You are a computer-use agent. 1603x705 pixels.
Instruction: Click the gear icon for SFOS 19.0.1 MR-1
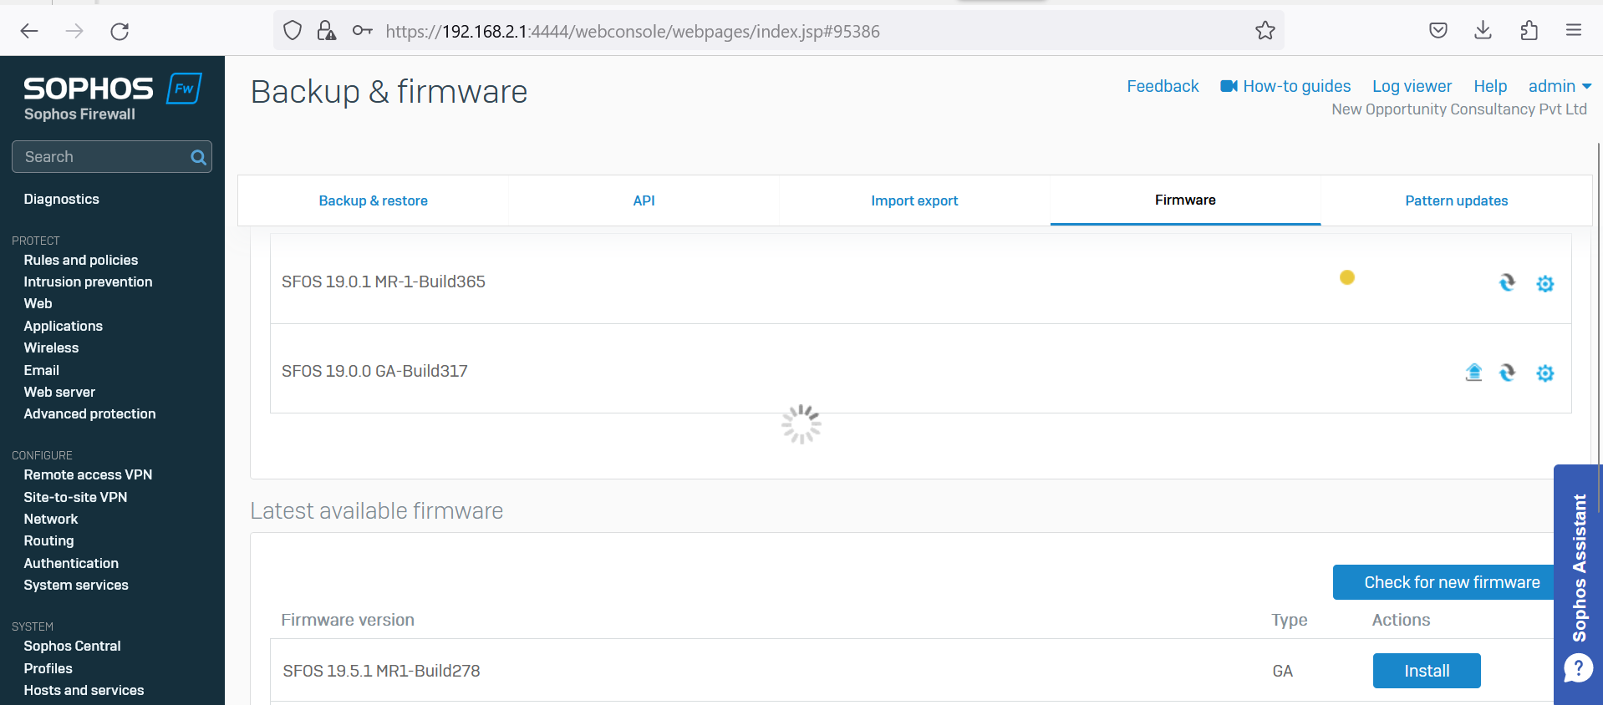pos(1544,284)
